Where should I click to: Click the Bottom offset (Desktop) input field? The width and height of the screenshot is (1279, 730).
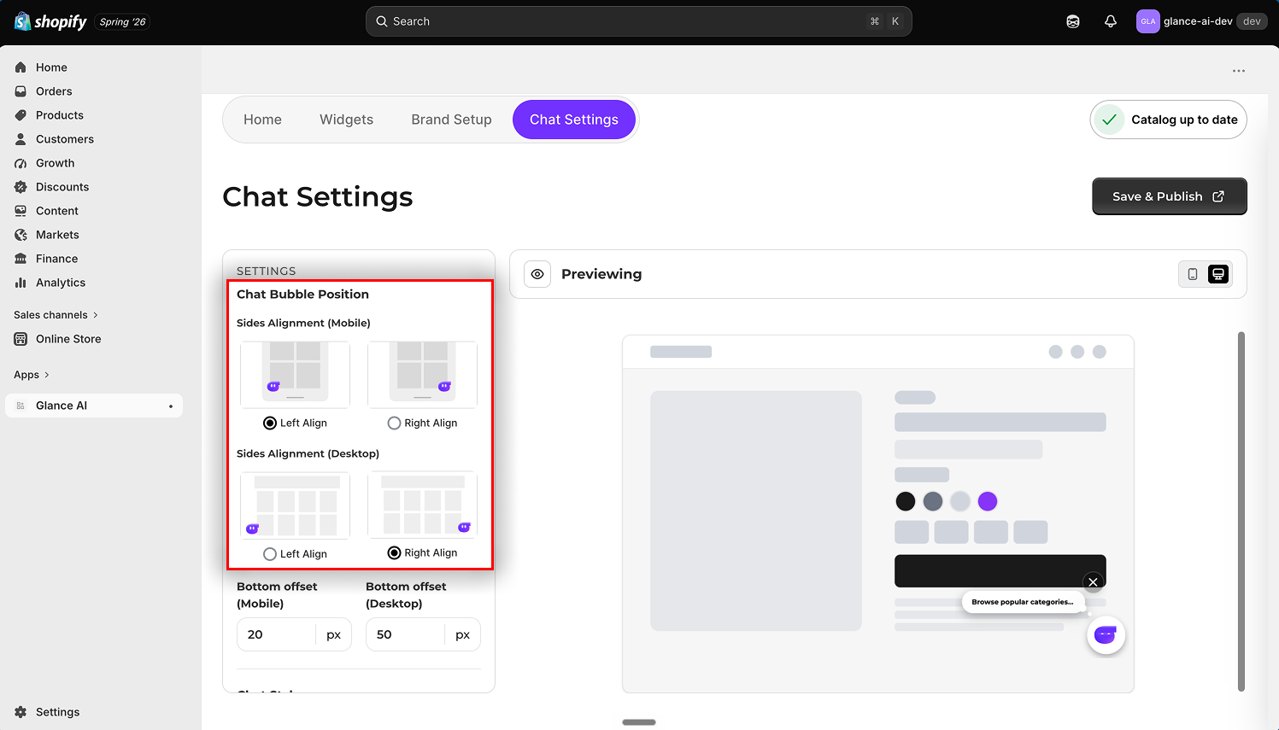pos(423,634)
